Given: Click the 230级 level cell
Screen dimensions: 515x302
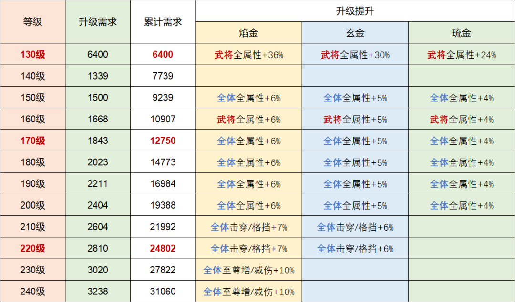Looking at the screenshot, I should (32, 270).
